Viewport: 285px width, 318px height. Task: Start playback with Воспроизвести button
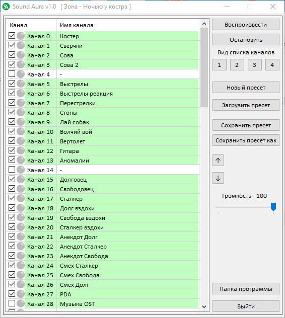[x=246, y=25]
